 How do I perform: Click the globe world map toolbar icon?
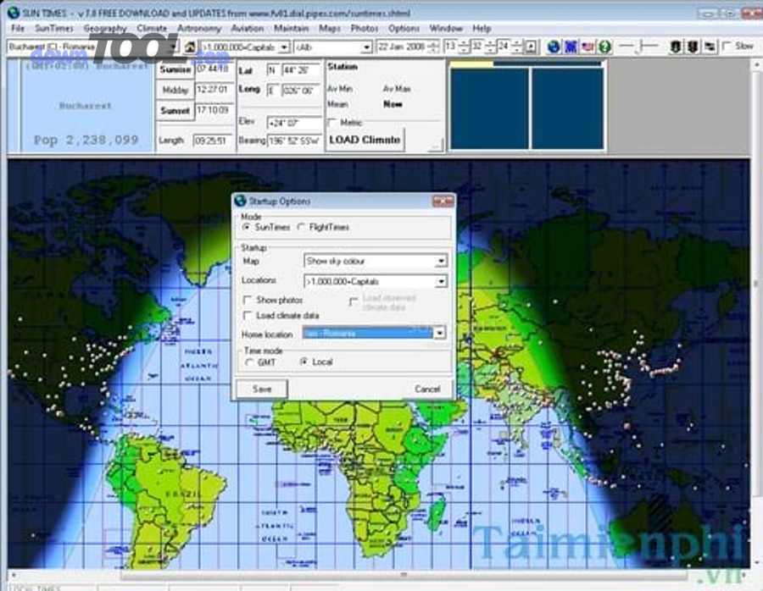pos(554,47)
